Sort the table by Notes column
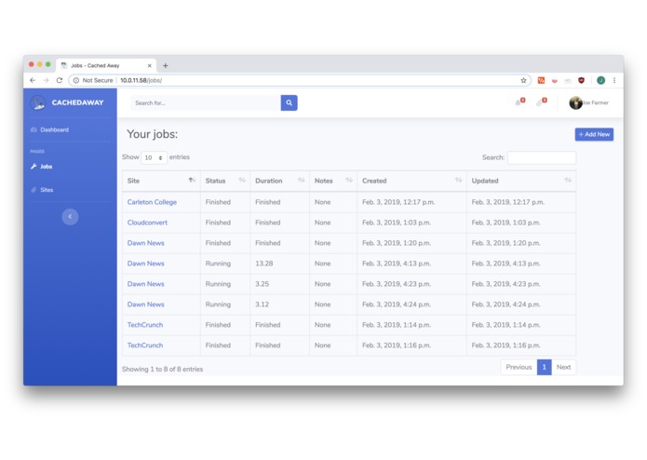647x460 pixels. click(333, 181)
